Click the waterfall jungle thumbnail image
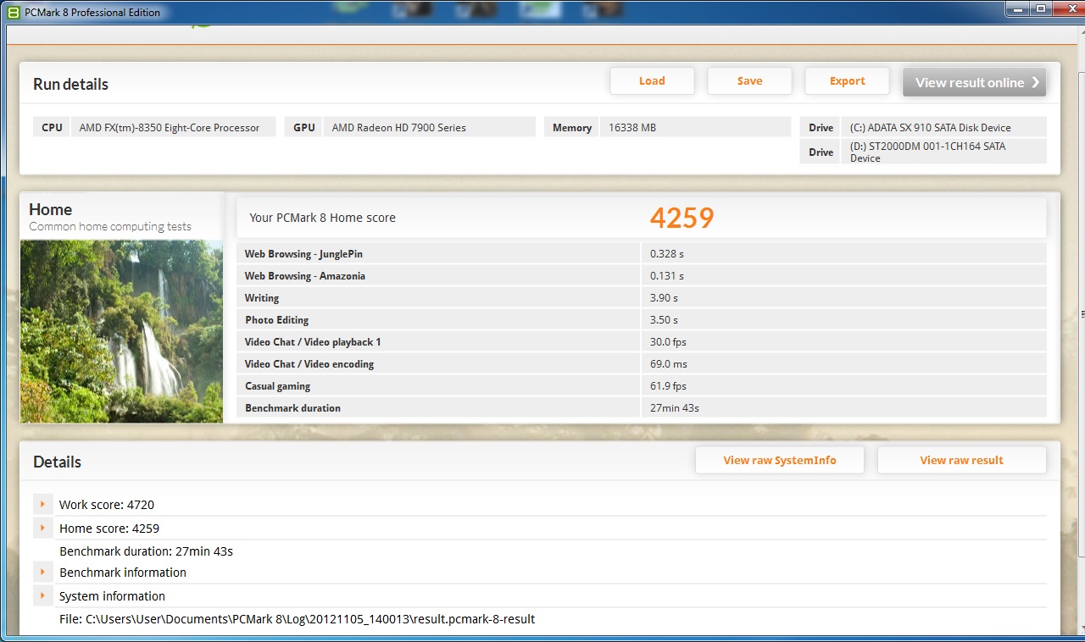The image size is (1085, 642). pyautogui.click(x=121, y=331)
